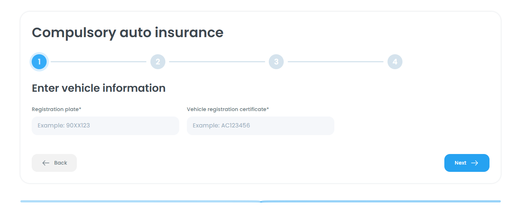Image resolution: width=519 pixels, height=217 pixels.
Task: Select step 1 circle in the stepper
Action: click(39, 62)
